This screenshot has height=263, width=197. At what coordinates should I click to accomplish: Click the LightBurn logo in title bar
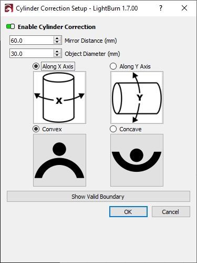pos(9,8)
